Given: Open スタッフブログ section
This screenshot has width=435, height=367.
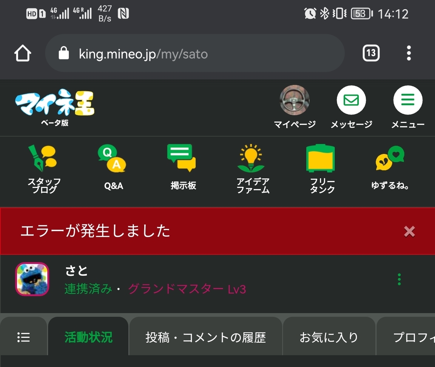Looking at the screenshot, I should pyautogui.click(x=44, y=168).
